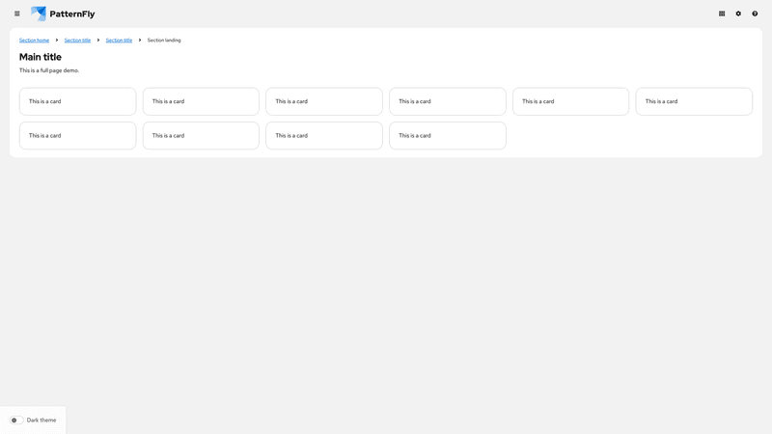Select the sixth card in the top row
The height and width of the screenshot is (434, 772).
tap(694, 101)
